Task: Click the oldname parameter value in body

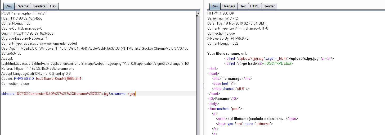Action: pyautogui.click(x=62, y=94)
